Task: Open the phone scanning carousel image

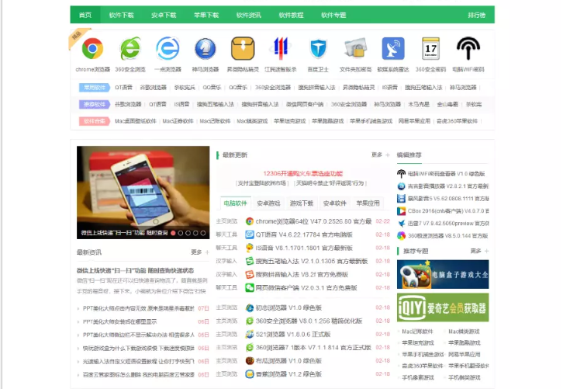Action: [143, 193]
